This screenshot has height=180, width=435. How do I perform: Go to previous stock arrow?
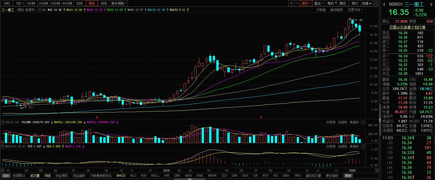click(x=383, y=4)
